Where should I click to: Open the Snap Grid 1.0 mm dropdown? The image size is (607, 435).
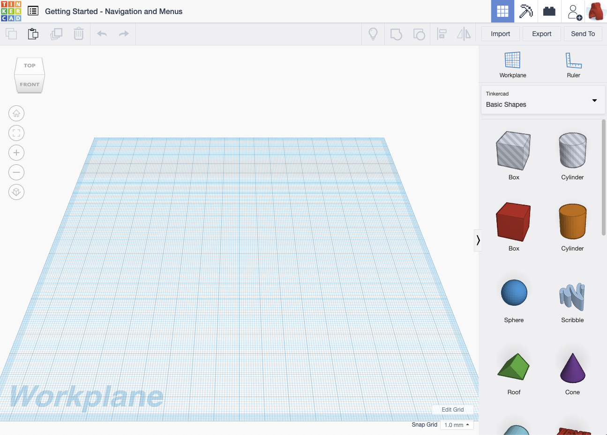pyautogui.click(x=457, y=425)
